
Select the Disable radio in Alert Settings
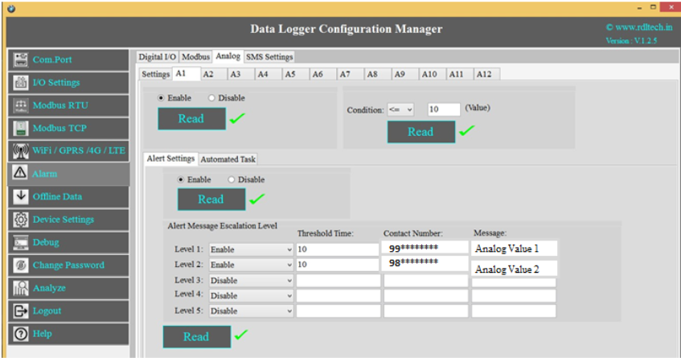point(232,180)
